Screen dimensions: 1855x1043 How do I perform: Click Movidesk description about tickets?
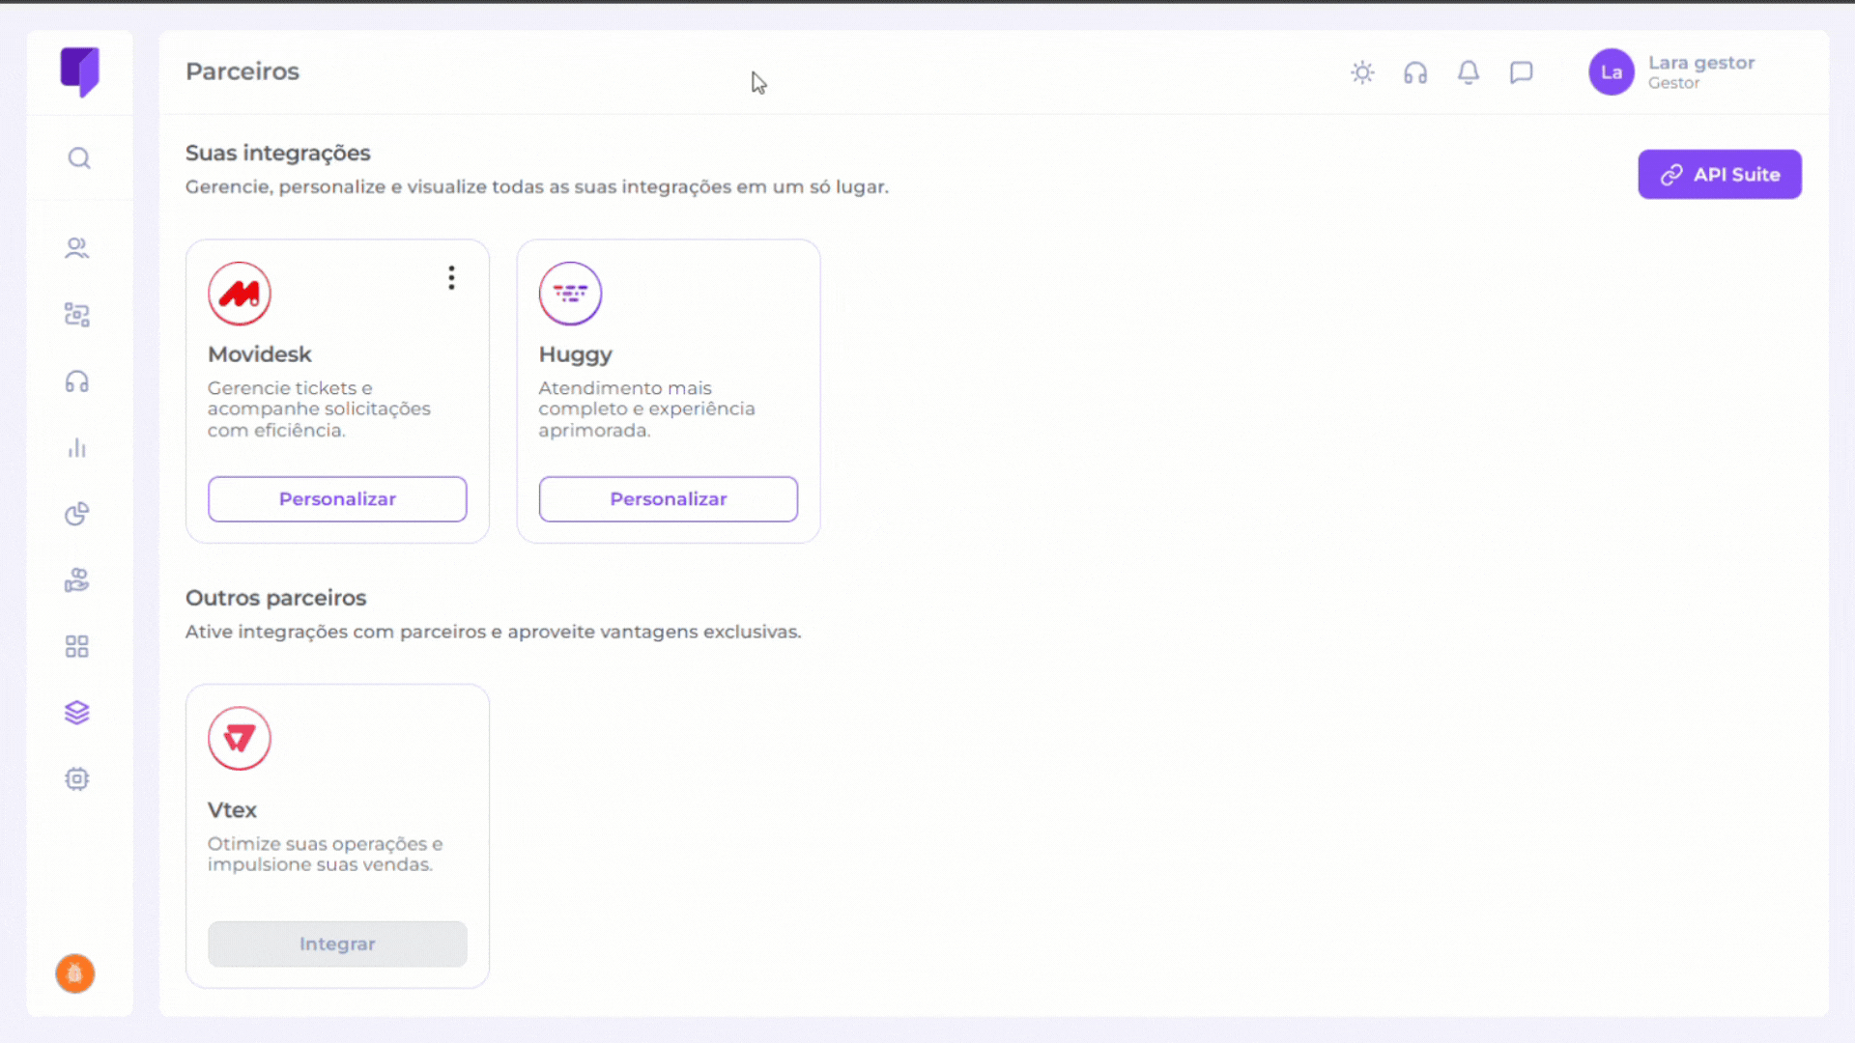click(x=319, y=409)
